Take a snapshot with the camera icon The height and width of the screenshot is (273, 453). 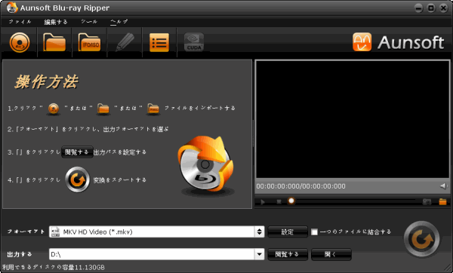click(427, 201)
